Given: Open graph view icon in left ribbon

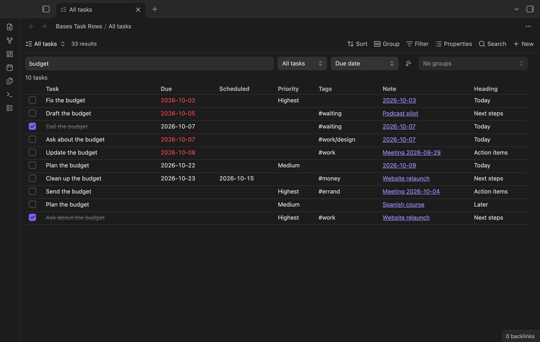Looking at the screenshot, I should click(9, 40).
